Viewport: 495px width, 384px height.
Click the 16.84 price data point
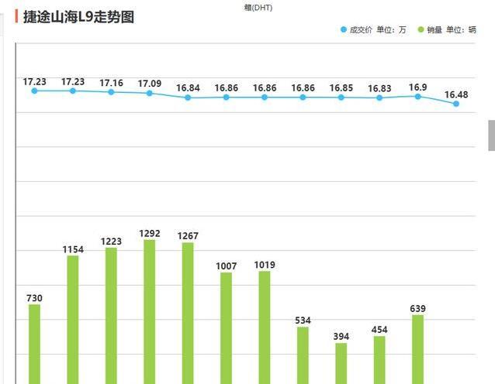coord(188,98)
